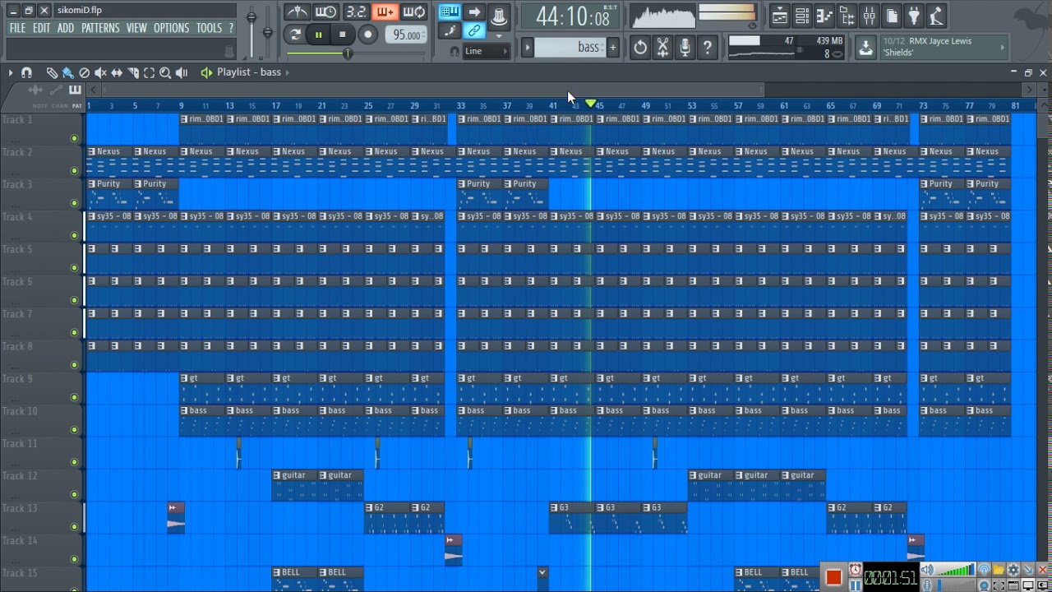This screenshot has height=592, width=1052.
Task: Disable blend recording orange button
Action: (x=384, y=12)
